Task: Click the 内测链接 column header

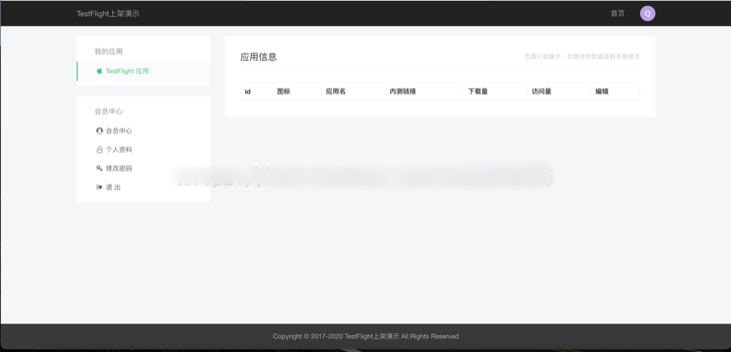Action: tap(403, 92)
